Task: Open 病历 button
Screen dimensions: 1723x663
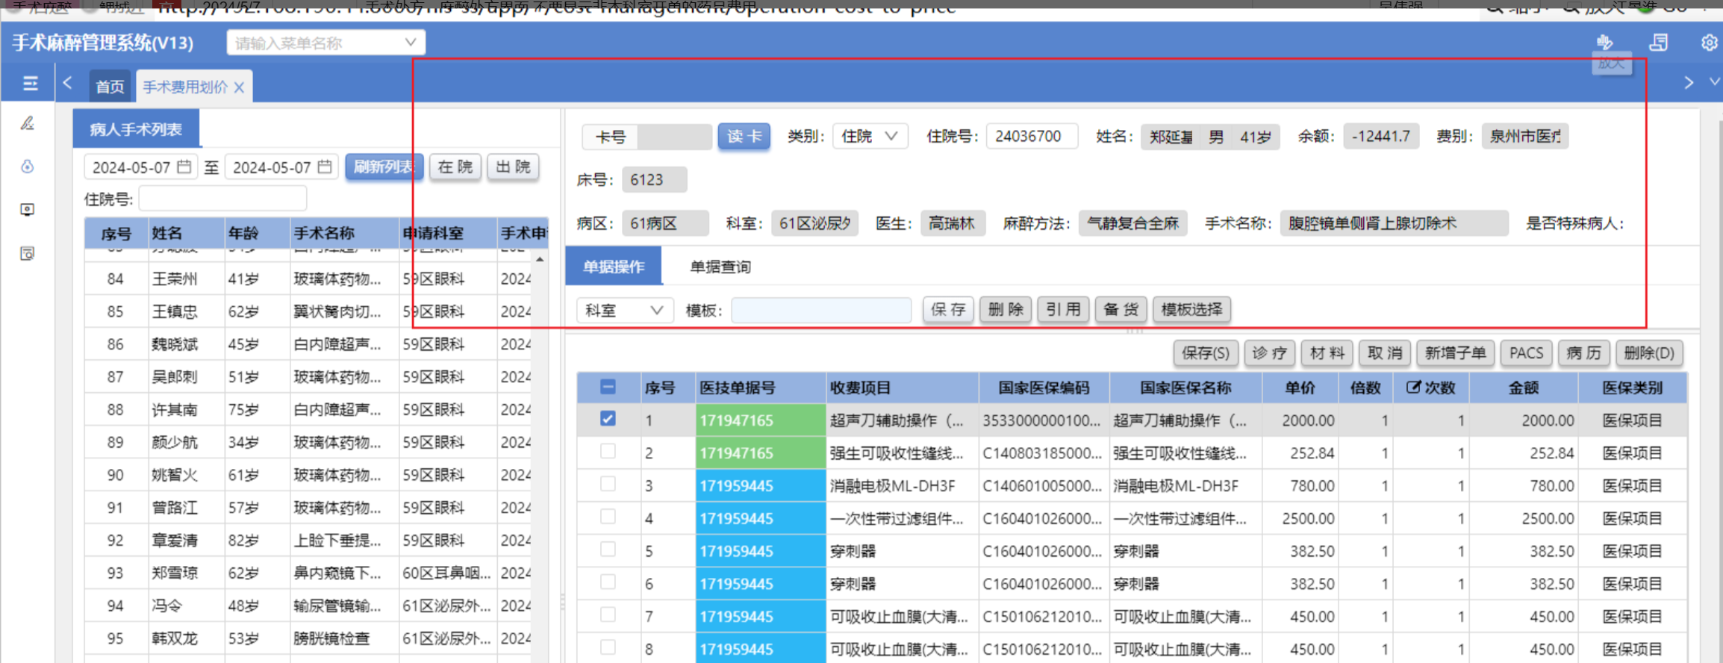Action: pyautogui.click(x=1583, y=353)
